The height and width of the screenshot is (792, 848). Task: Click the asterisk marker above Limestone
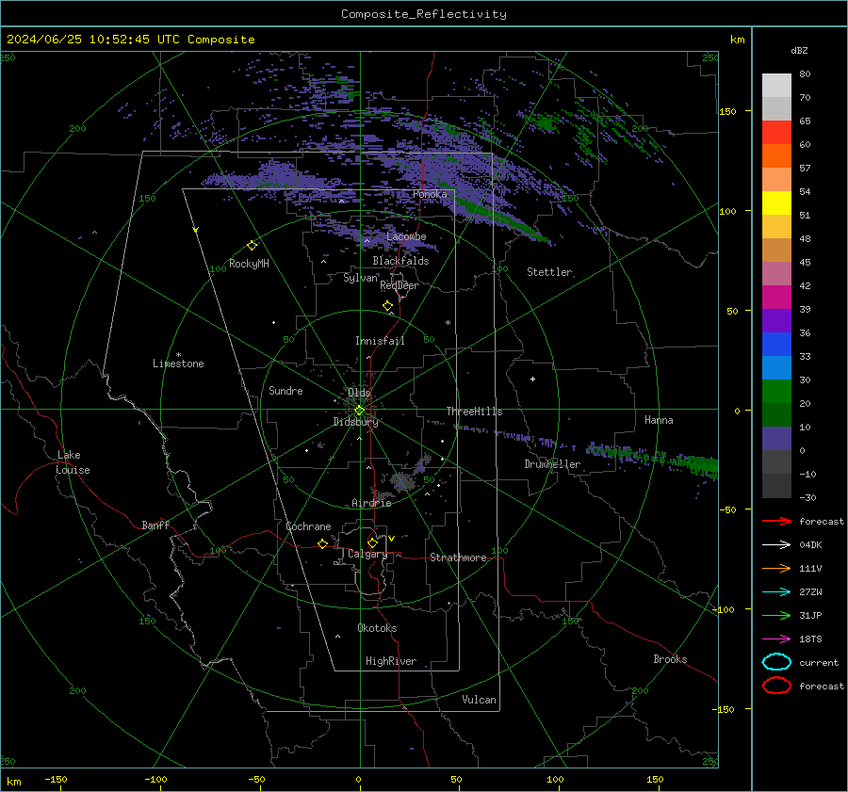coord(178,355)
